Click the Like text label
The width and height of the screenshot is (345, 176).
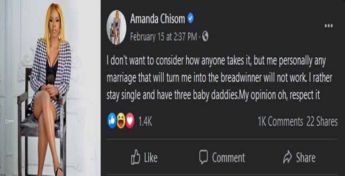click(x=151, y=158)
